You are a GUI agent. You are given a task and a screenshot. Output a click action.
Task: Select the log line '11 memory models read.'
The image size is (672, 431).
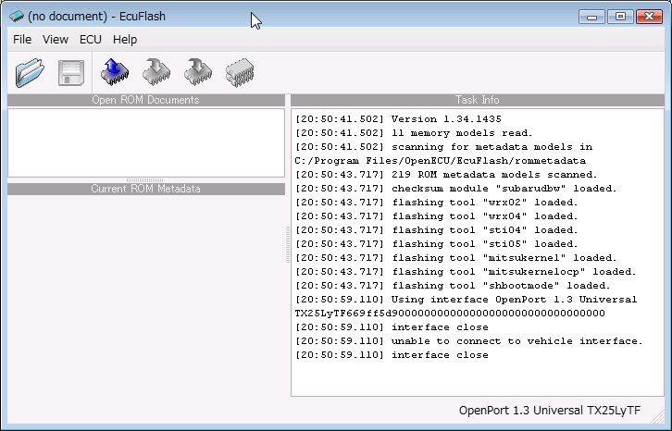[x=414, y=133]
